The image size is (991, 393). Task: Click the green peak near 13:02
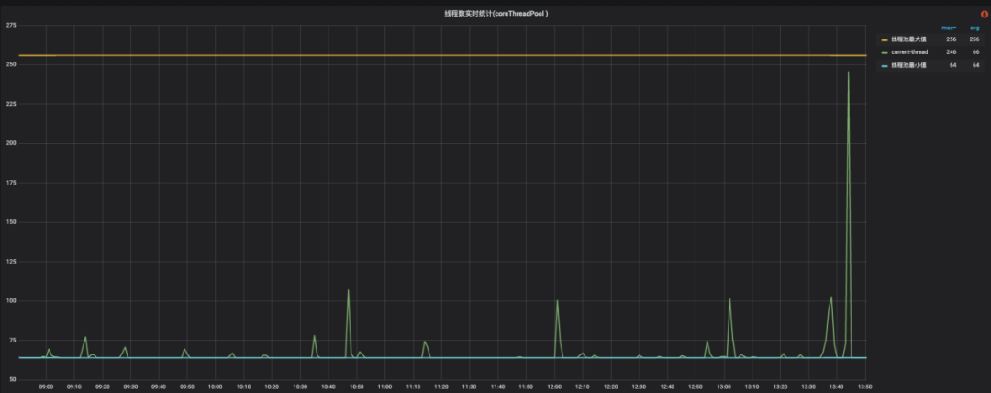tap(729, 298)
